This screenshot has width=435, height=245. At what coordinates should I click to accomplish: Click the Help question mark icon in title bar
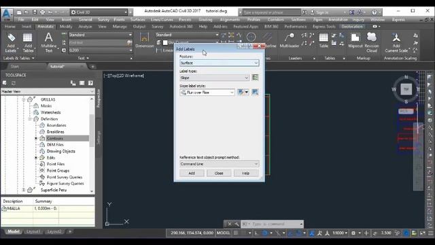pos(375,12)
